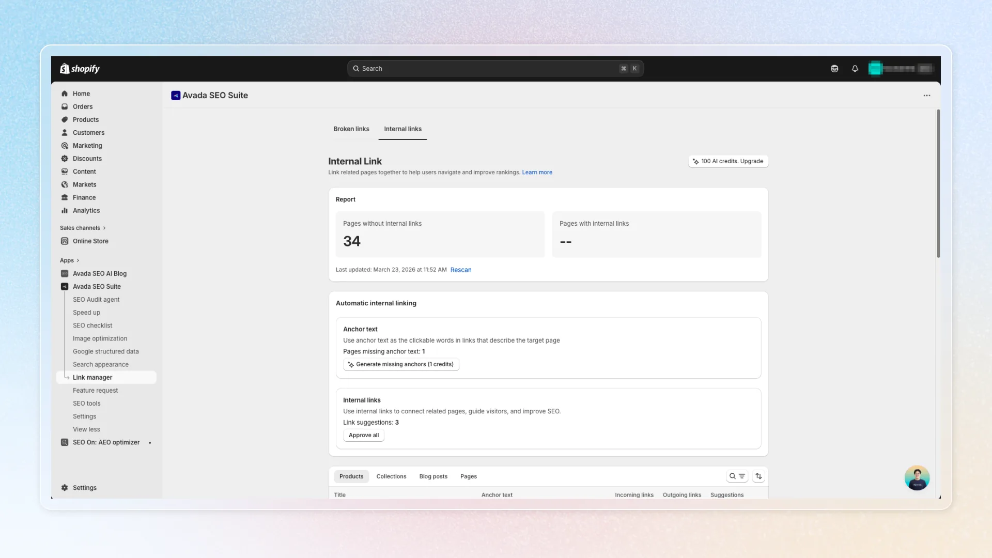
Task: Follow the Learn more link
Action: pos(537,173)
